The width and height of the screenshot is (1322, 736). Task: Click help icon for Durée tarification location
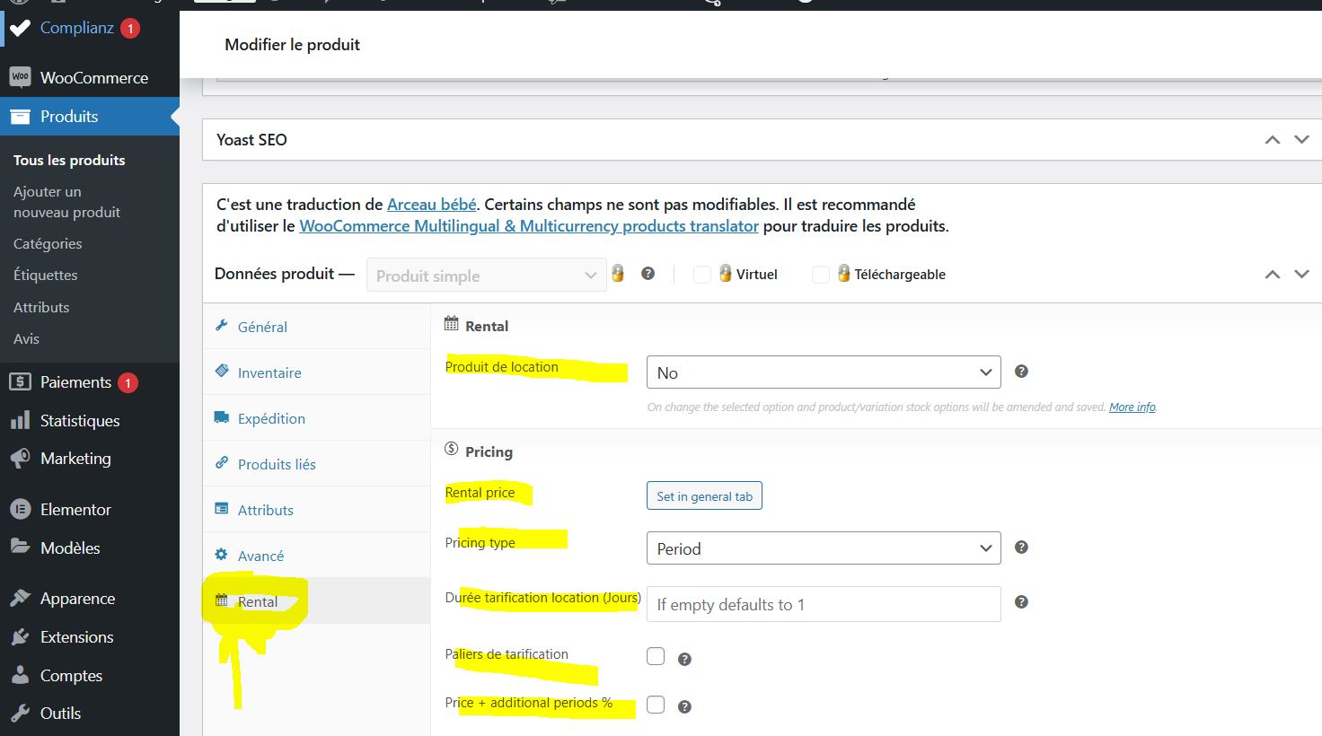pos(1021,602)
